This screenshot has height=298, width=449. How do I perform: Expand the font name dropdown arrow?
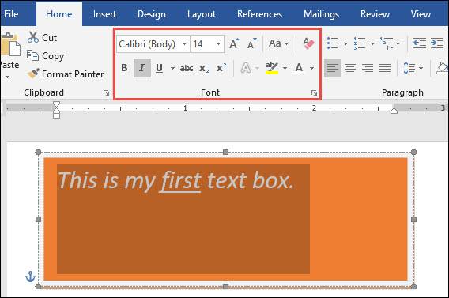coord(185,44)
